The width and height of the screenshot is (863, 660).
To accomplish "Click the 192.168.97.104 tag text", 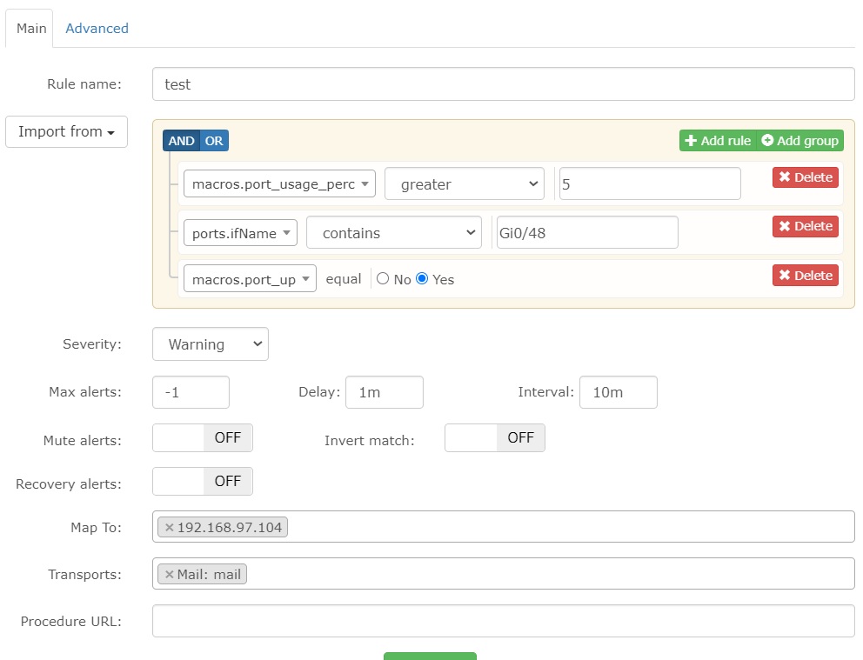I will pyautogui.click(x=230, y=528).
